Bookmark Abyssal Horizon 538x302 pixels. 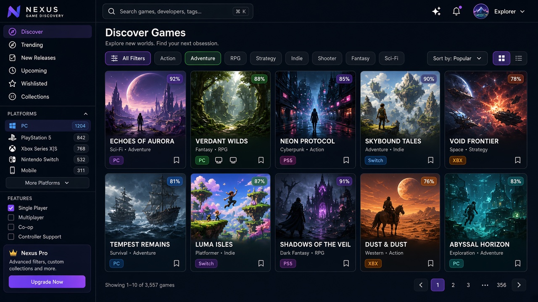pyautogui.click(x=518, y=263)
